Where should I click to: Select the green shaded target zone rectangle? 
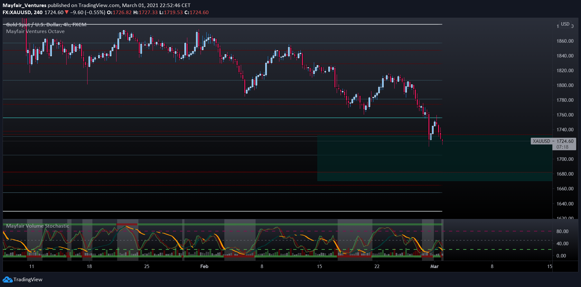click(x=435, y=158)
